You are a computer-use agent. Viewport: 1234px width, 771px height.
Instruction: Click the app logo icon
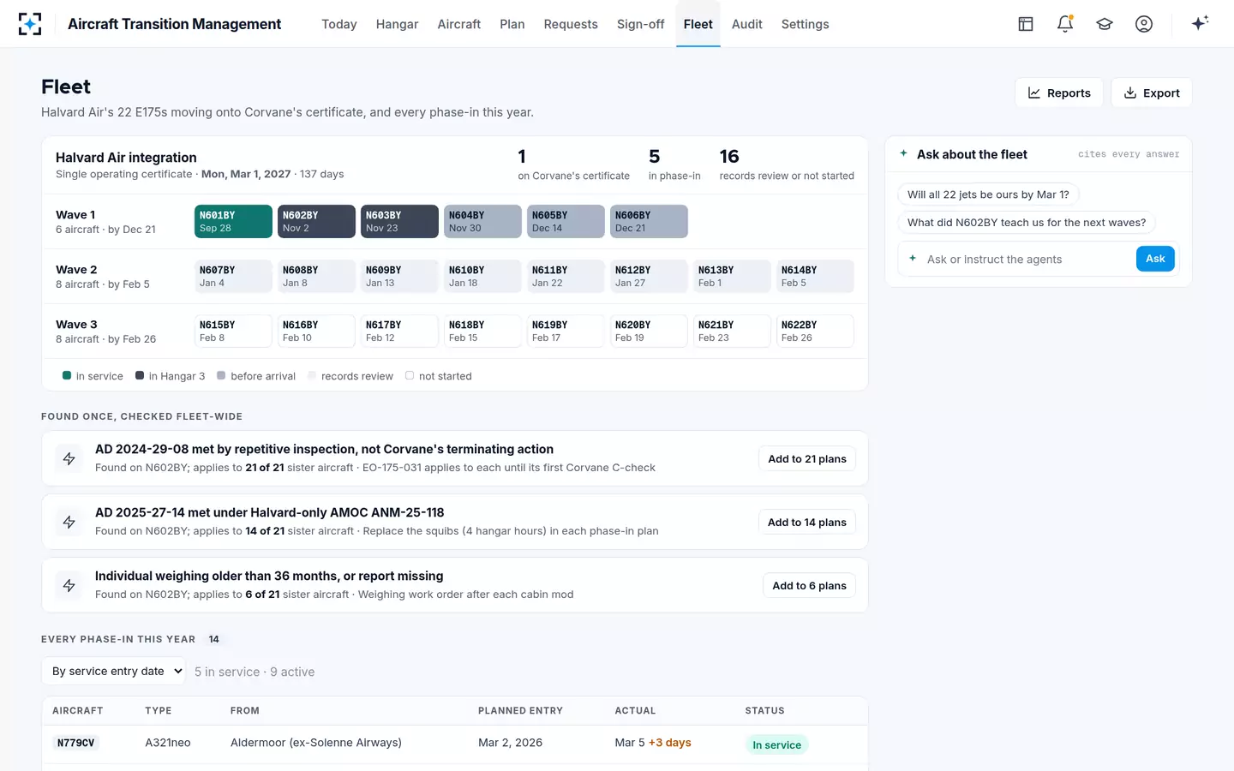(x=30, y=24)
